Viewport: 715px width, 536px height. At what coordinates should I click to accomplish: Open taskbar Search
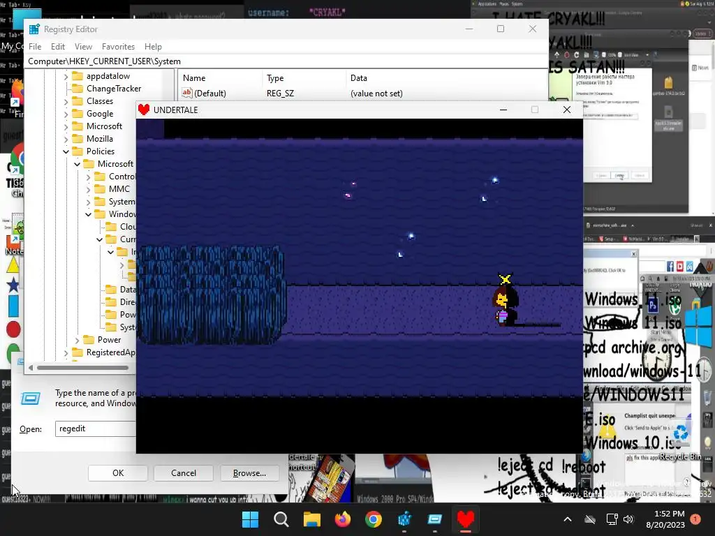[281, 519]
